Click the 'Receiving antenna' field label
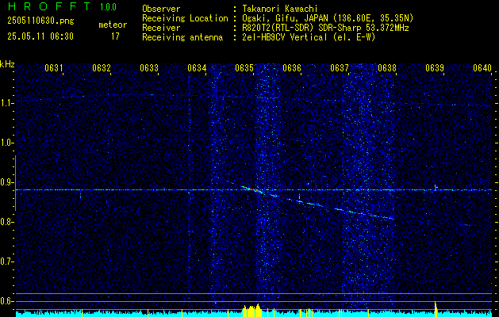The image size is (499, 317). [182, 37]
